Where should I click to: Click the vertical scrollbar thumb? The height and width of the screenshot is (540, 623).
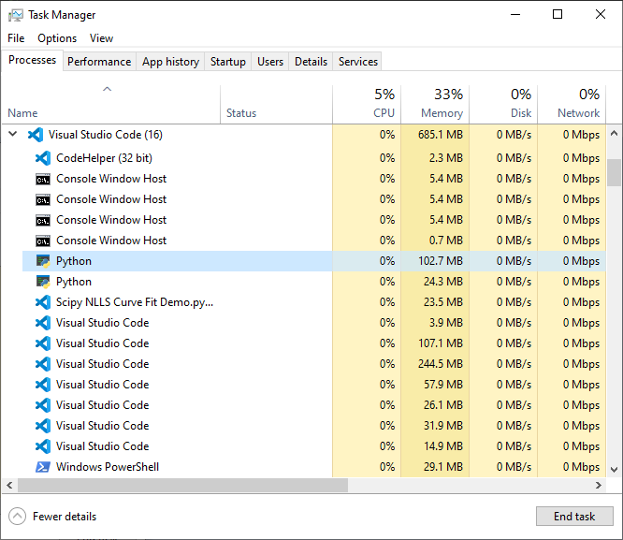click(x=614, y=172)
